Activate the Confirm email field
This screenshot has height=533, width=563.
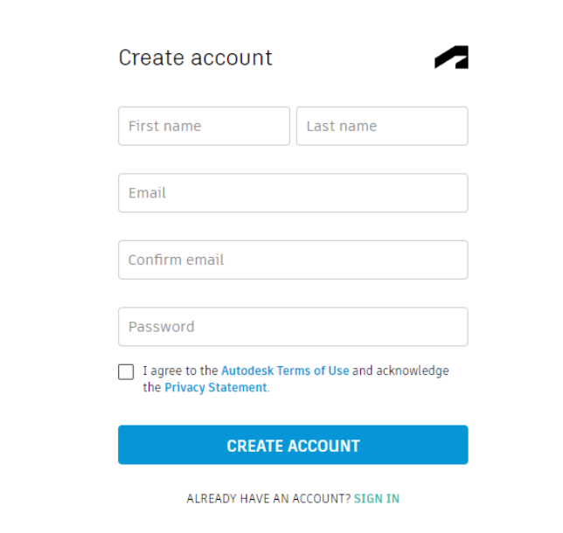[293, 260]
